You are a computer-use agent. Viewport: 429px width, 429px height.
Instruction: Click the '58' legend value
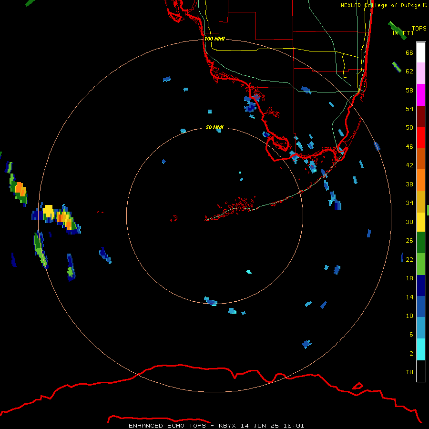coord(409,90)
